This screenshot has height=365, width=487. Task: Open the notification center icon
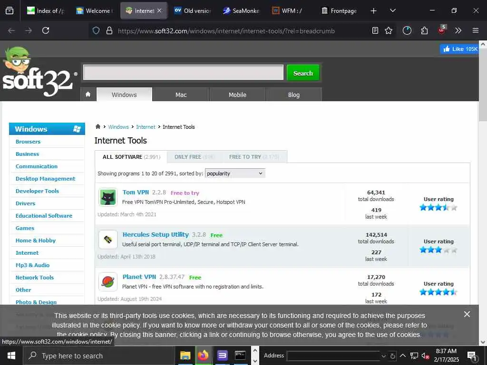(x=472, y=355)
